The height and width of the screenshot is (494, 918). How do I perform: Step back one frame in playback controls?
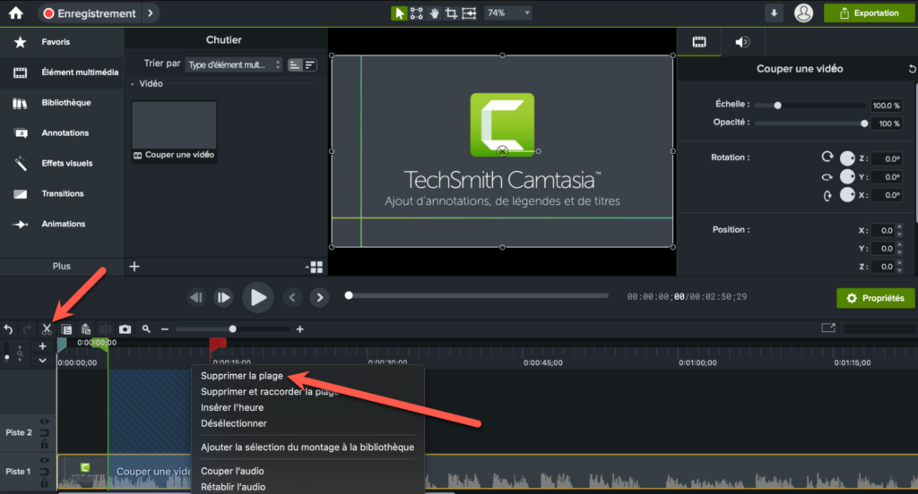pos(196,298)
